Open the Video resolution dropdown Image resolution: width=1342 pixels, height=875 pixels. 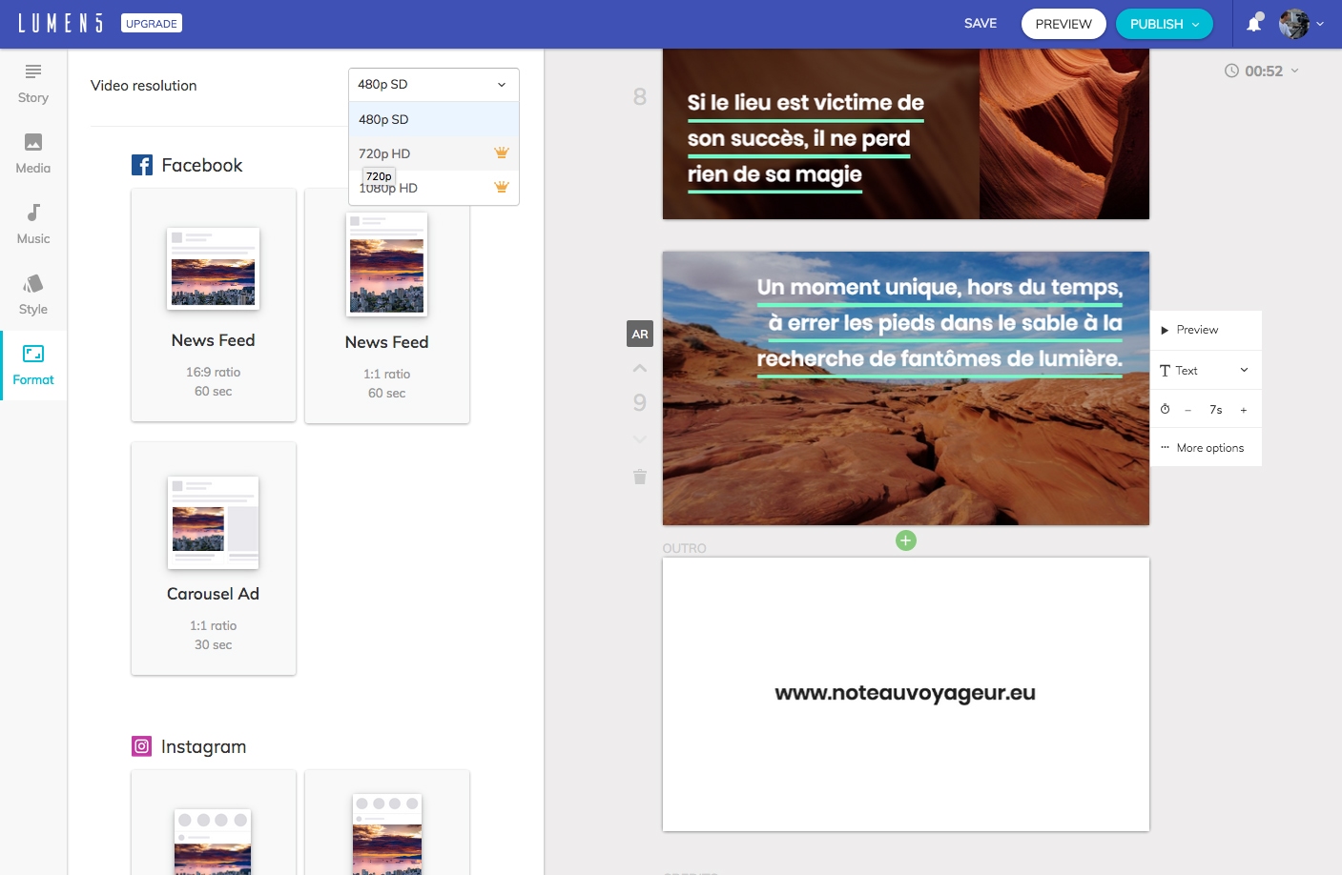433,85
